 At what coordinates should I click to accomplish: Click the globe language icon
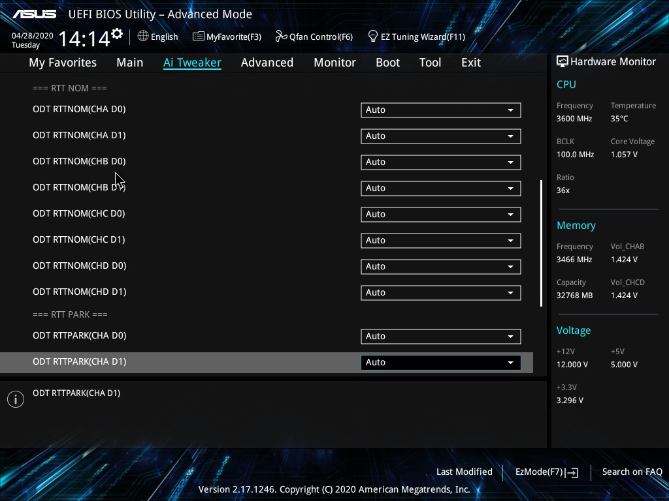coord(143,37)
